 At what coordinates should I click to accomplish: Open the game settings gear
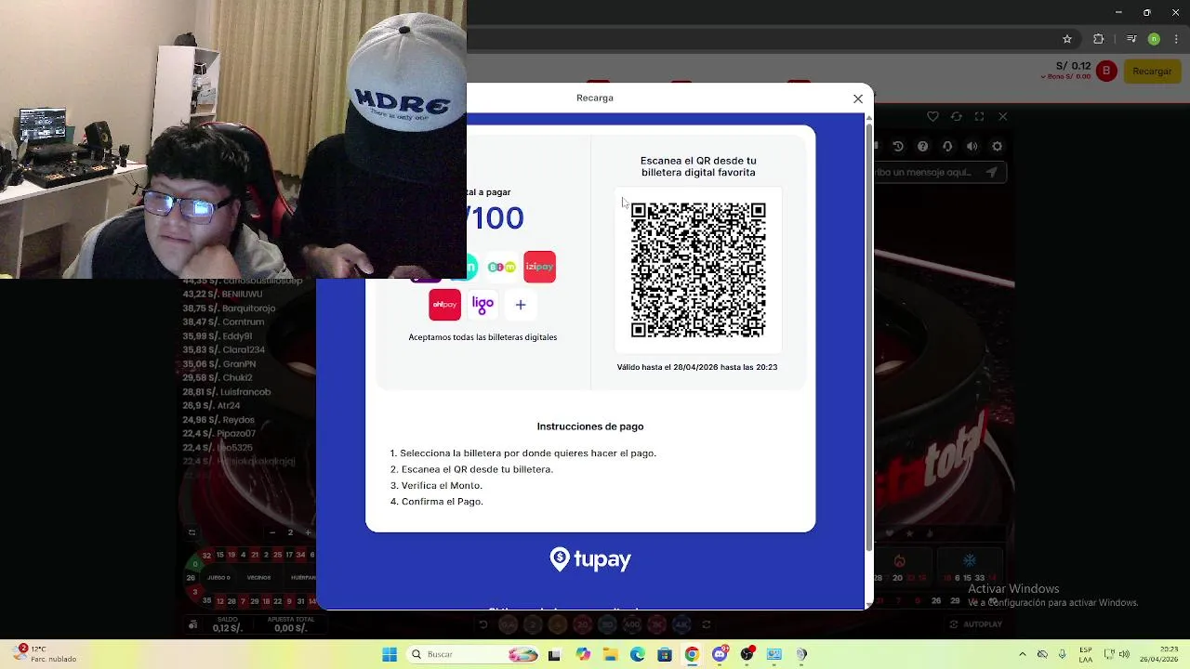[x=997, y=146]
